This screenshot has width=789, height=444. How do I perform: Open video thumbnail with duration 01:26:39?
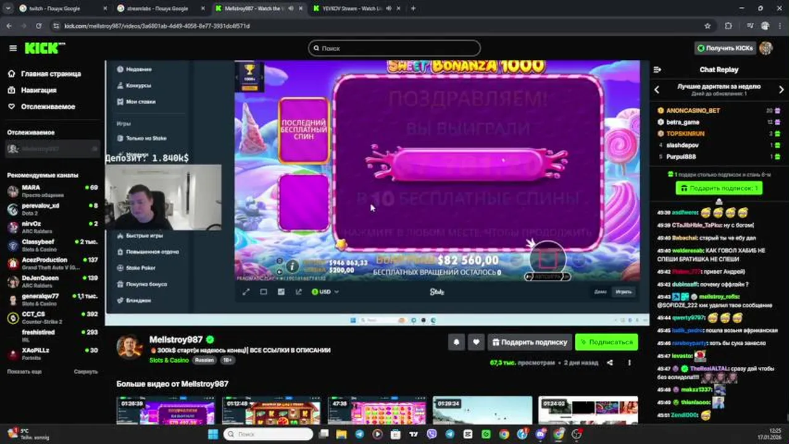pyautogui.click(x=165, y=410)
